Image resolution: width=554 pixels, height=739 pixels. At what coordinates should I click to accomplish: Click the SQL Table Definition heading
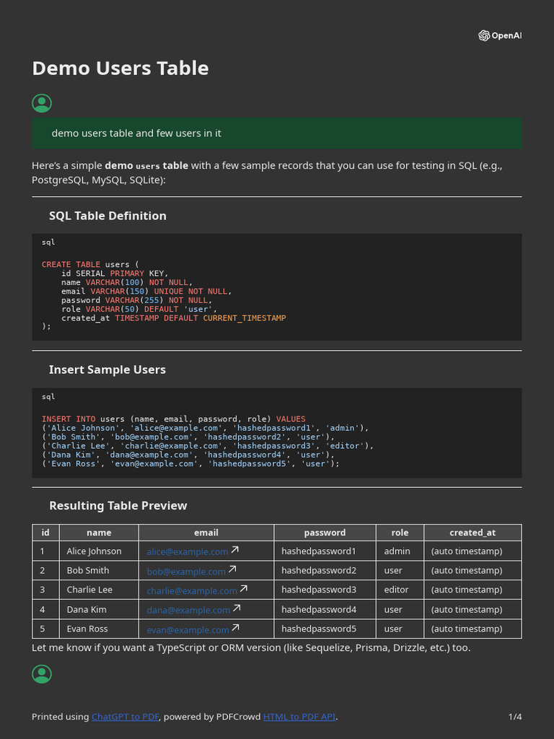click(x=107, y=216)
